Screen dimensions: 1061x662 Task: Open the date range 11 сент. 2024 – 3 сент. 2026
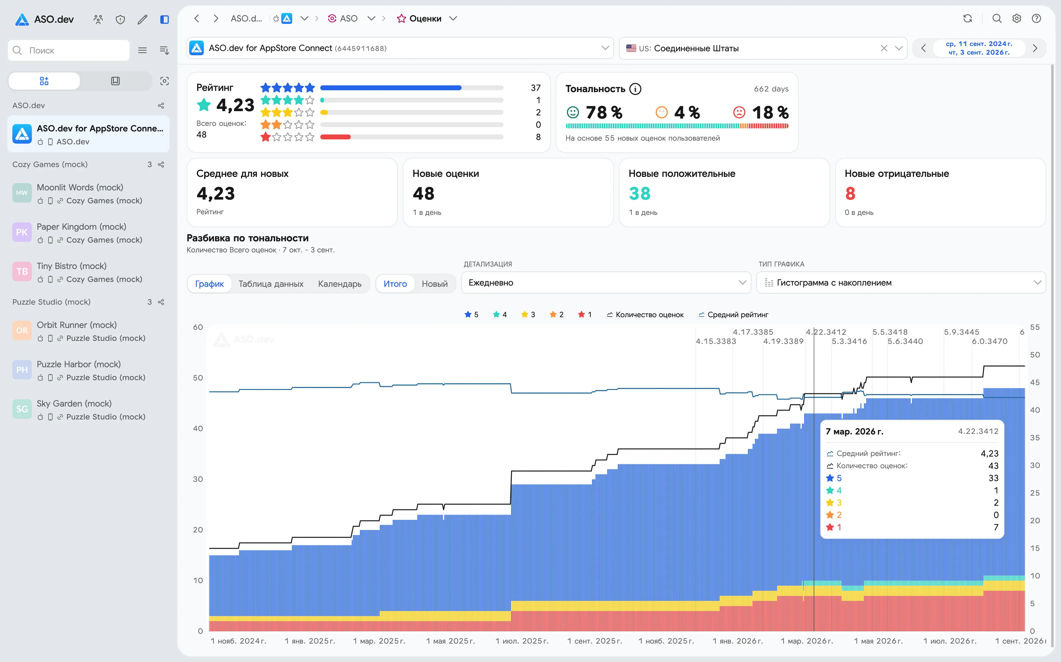(x=979, y=48)
